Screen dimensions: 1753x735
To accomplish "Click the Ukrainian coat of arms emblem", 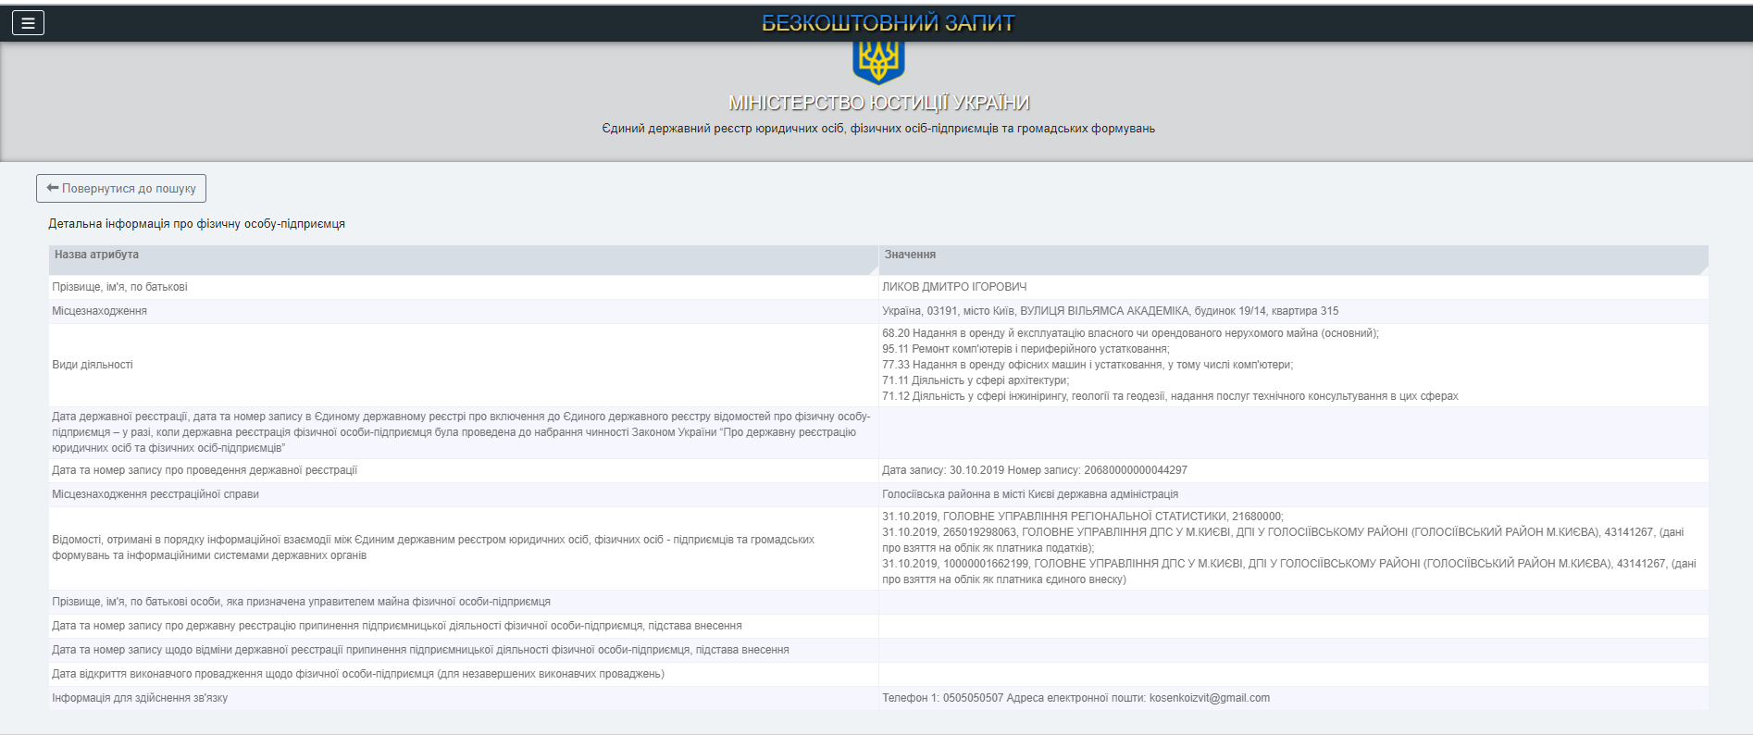I will click(877, 61).
